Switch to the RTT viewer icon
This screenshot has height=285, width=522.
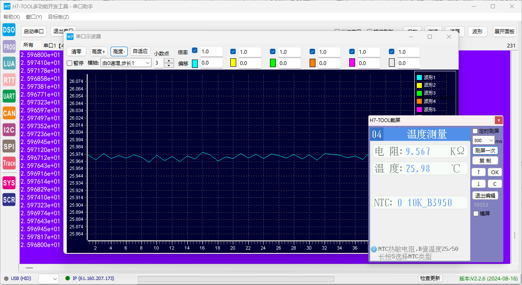point(9,80)
